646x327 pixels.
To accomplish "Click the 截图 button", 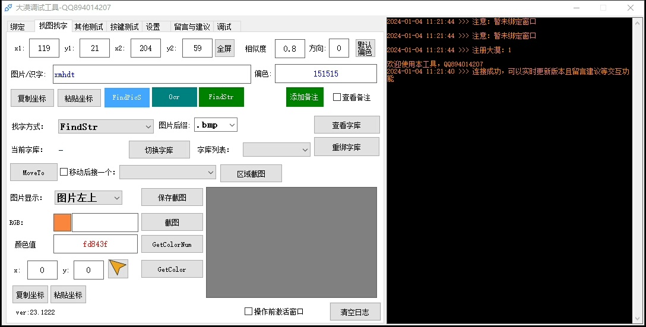I will point(172,223).
